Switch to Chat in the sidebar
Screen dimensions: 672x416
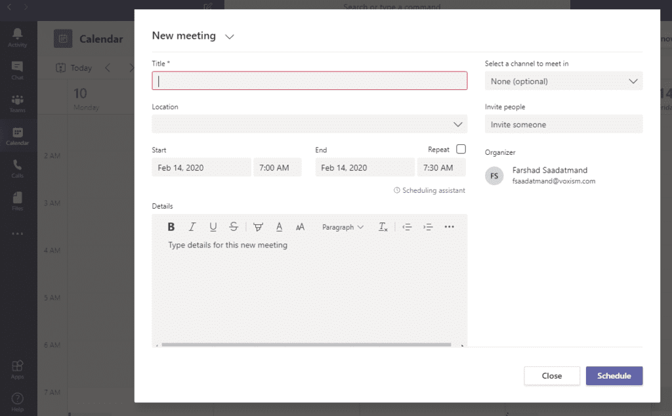pos(18,68)
